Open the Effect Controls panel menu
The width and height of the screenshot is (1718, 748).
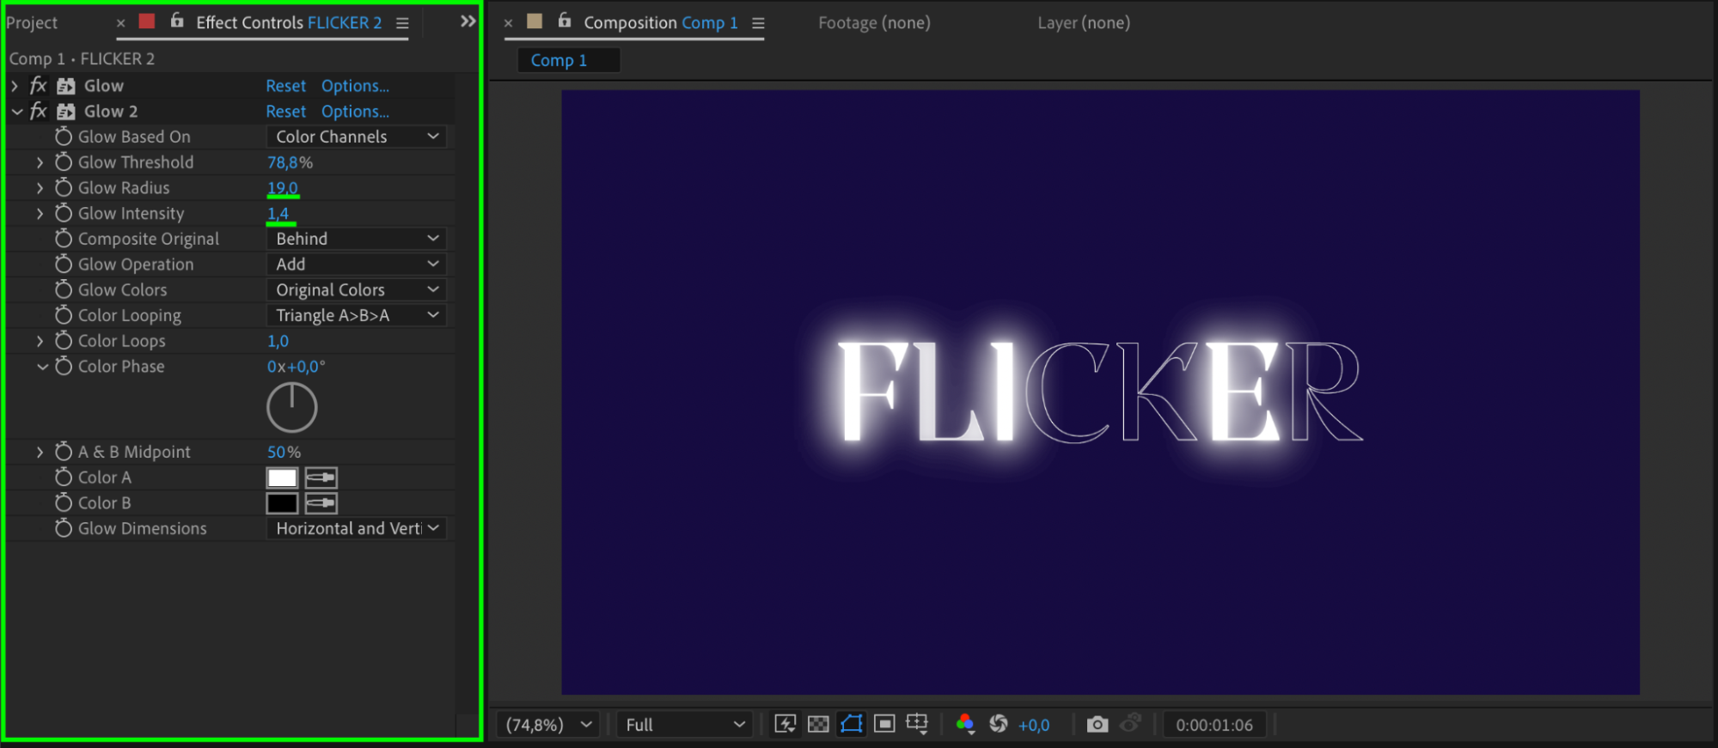click(x=402, y=23)
